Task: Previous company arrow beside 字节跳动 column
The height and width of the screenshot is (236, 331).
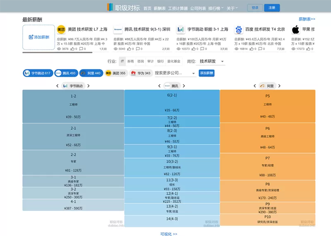Action: coord(58,86)
